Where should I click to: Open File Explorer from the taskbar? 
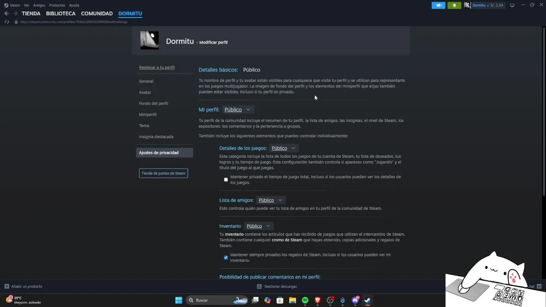point(293,300)
